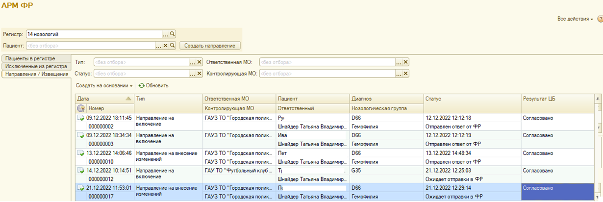Switch to Исключенные из регистра tab
Image resolution: width=603 pixels, height=202 pixels.
coord(36,66)
